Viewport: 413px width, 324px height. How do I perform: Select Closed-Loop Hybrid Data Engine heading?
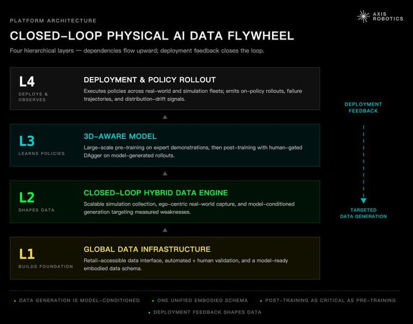pyautogui.click(x=155, y=193)
